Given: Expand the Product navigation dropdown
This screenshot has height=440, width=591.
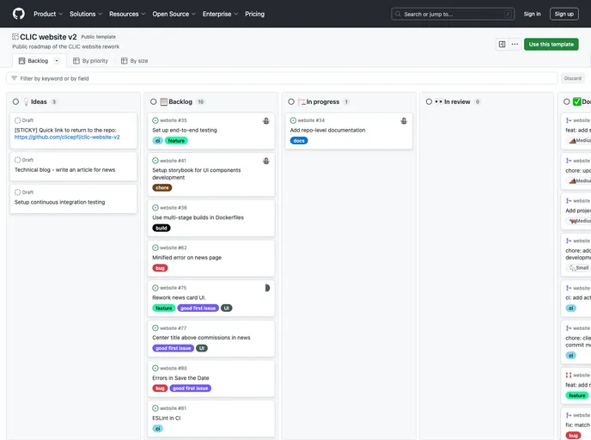Looking at the screenshot, I should point(48,14).
